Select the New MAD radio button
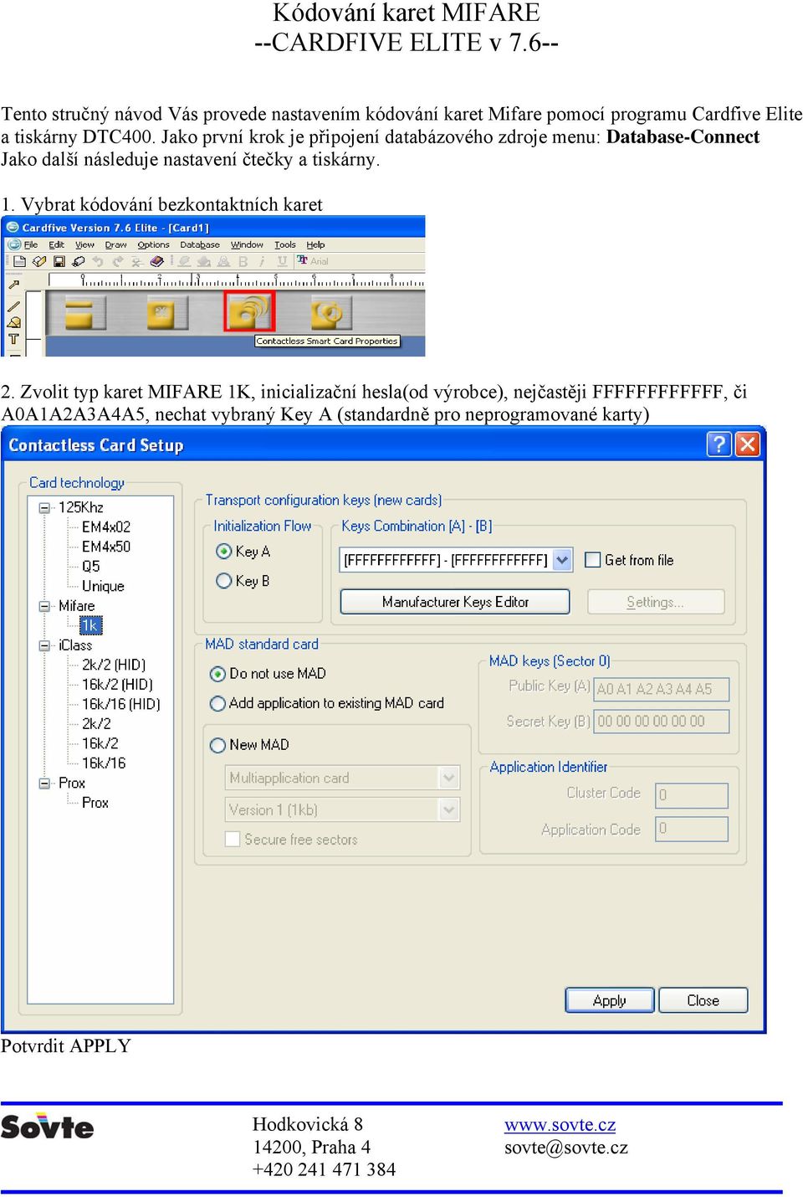The height and width of the screenshot is (1197, 803). (x=217, y=745)
